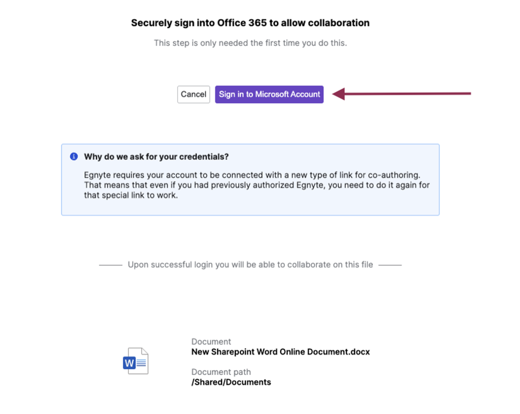Click the Document path label
This screenshot has width=520, height=414.
click(x=221, y=372)
